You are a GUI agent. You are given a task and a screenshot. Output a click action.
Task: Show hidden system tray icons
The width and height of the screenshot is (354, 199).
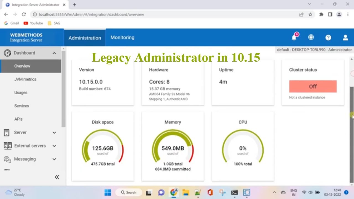tap(274, 192)
